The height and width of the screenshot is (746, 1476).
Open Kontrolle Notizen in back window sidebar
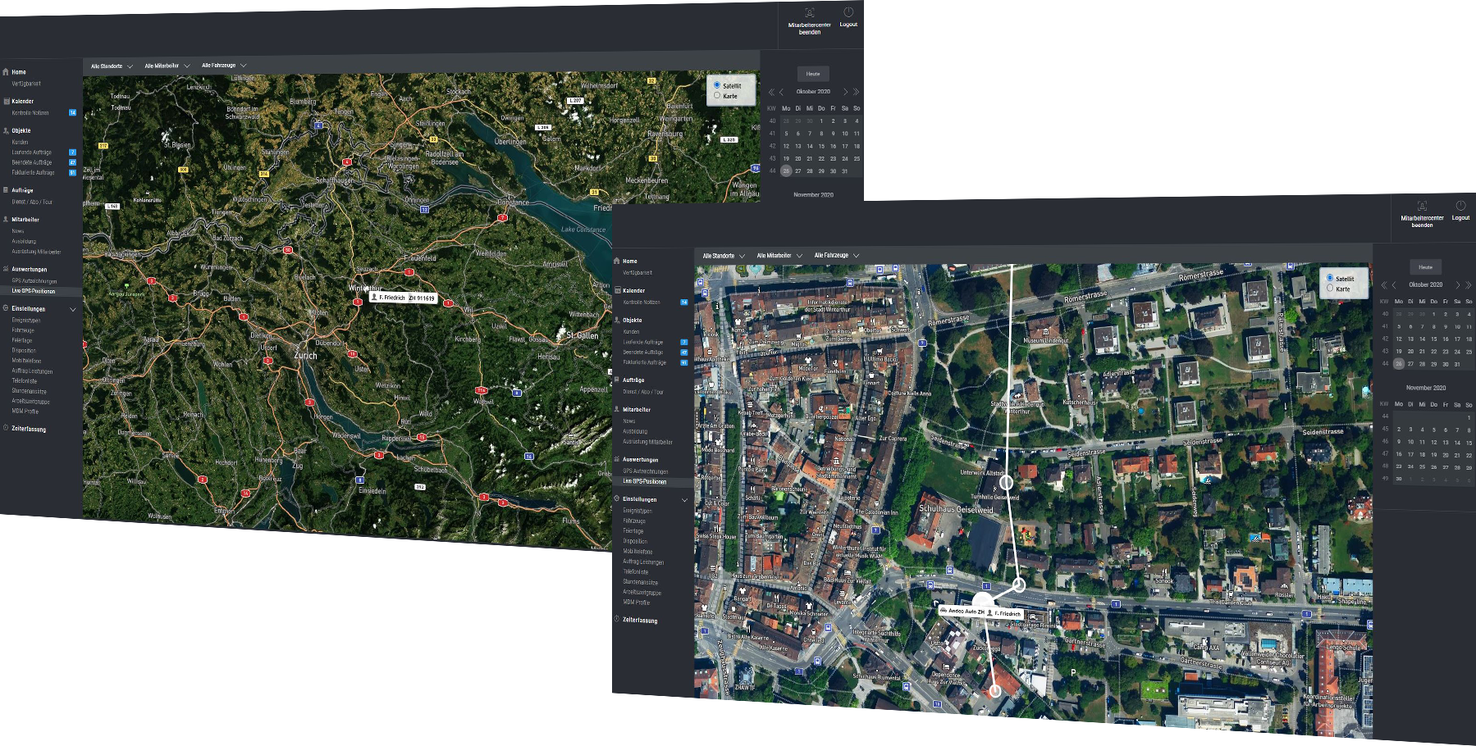(x=30, y=112)
